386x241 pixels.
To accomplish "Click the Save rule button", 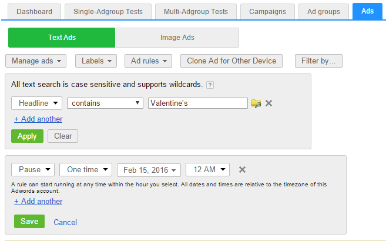I will (x=29, y=222).
